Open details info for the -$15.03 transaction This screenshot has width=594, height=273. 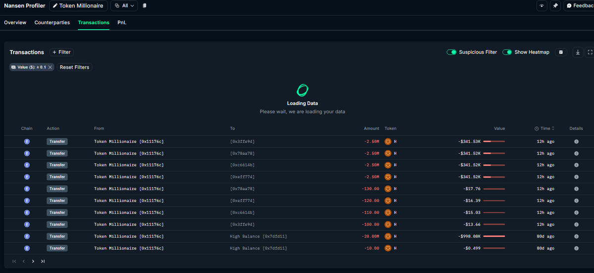576,213
